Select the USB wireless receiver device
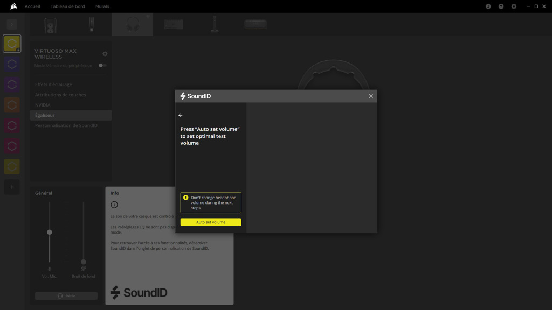This screenshot has height=310, width=552. (92, 25)
